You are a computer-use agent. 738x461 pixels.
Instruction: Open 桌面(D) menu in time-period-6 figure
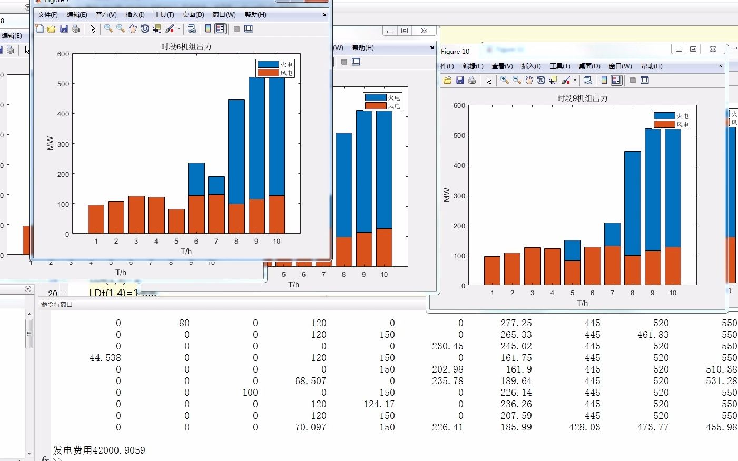point(193,15)
